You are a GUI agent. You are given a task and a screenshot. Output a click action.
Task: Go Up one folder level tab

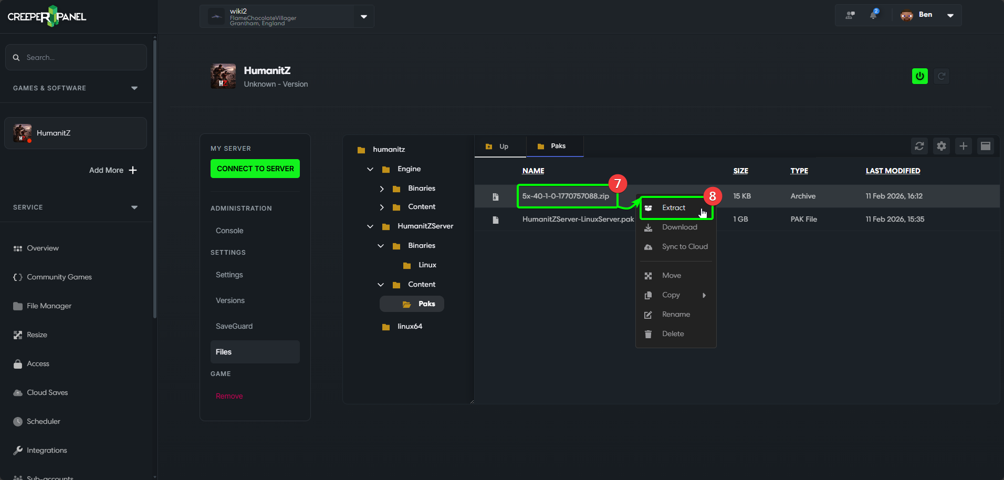[499, 147]
